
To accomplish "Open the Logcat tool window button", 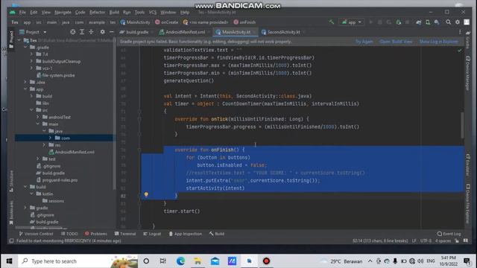I will (152, 234).
